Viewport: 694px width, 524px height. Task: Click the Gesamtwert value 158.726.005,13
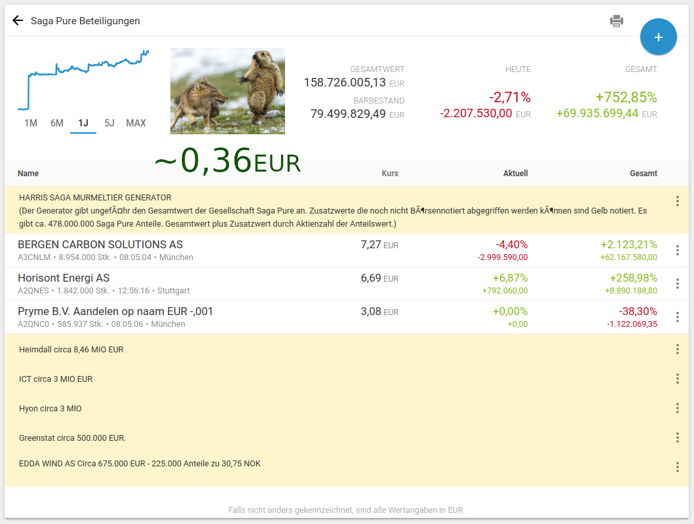pyautogui.click(x=344, y=83)
